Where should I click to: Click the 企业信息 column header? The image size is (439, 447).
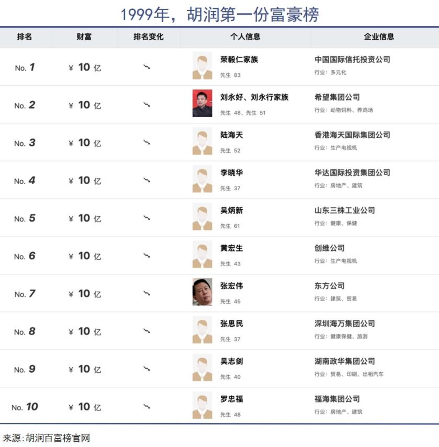pos(379,37)
